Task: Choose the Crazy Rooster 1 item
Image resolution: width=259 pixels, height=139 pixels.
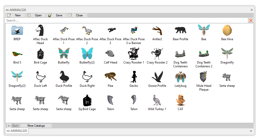Action: pos(134,54)
